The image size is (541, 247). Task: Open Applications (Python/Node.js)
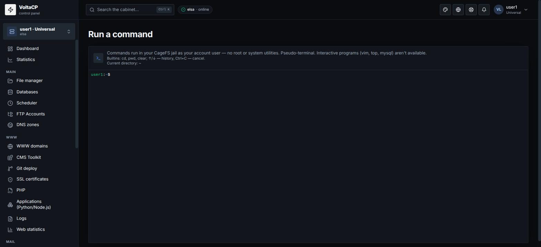(x=39, y=204)
